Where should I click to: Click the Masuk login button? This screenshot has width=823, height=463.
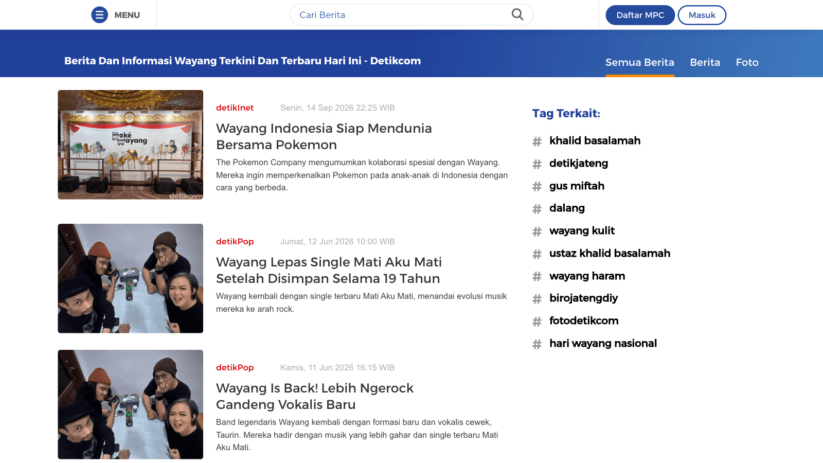[x=702, y=15]
